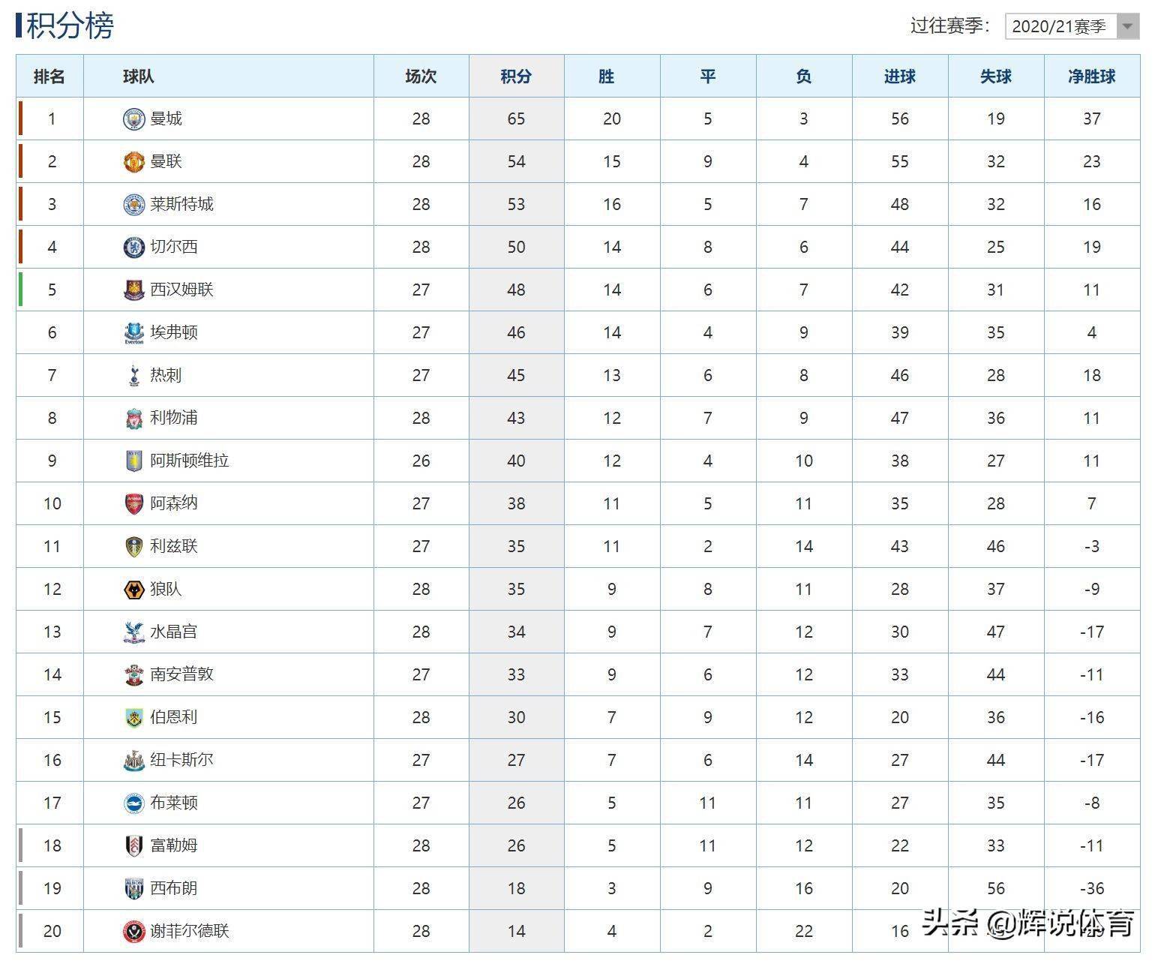Screen dimensions: 1161x964
Task: Select the 富勒姆 team name
Action: point(174,845)
